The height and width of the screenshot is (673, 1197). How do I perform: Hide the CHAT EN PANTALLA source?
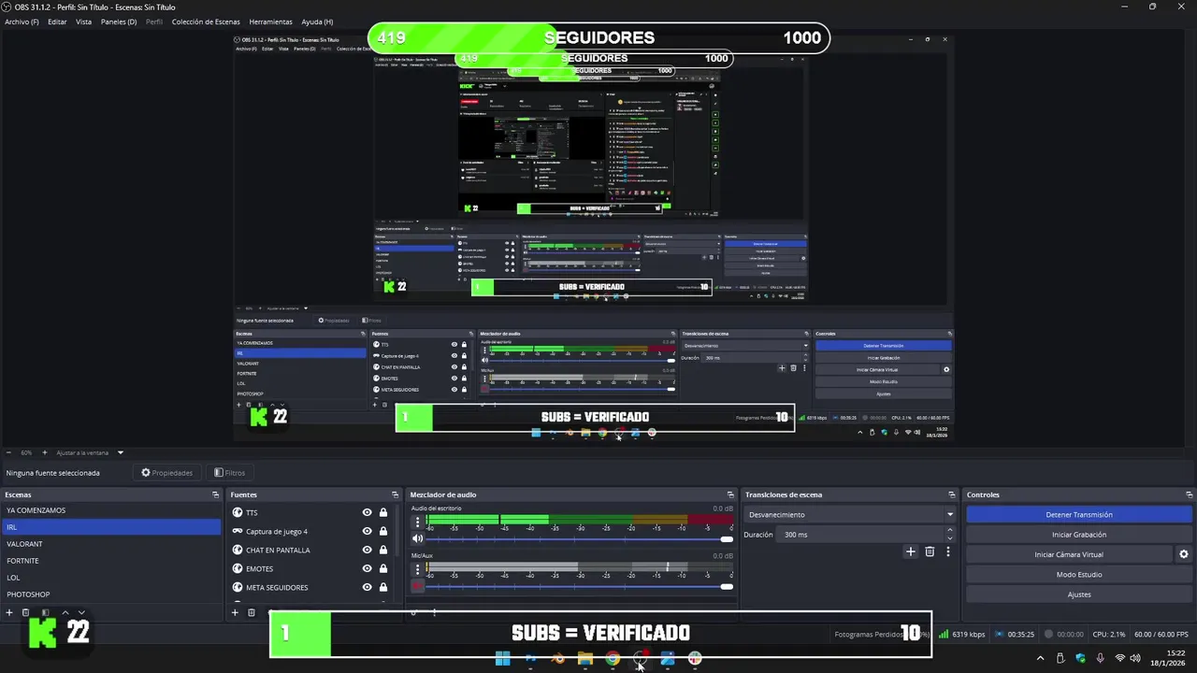click(x=367, y=550)
